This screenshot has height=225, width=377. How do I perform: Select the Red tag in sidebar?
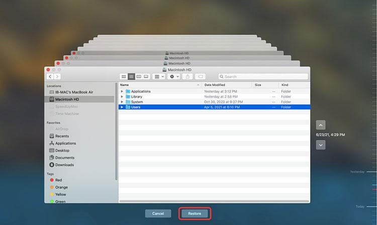(x=58, y=179)
